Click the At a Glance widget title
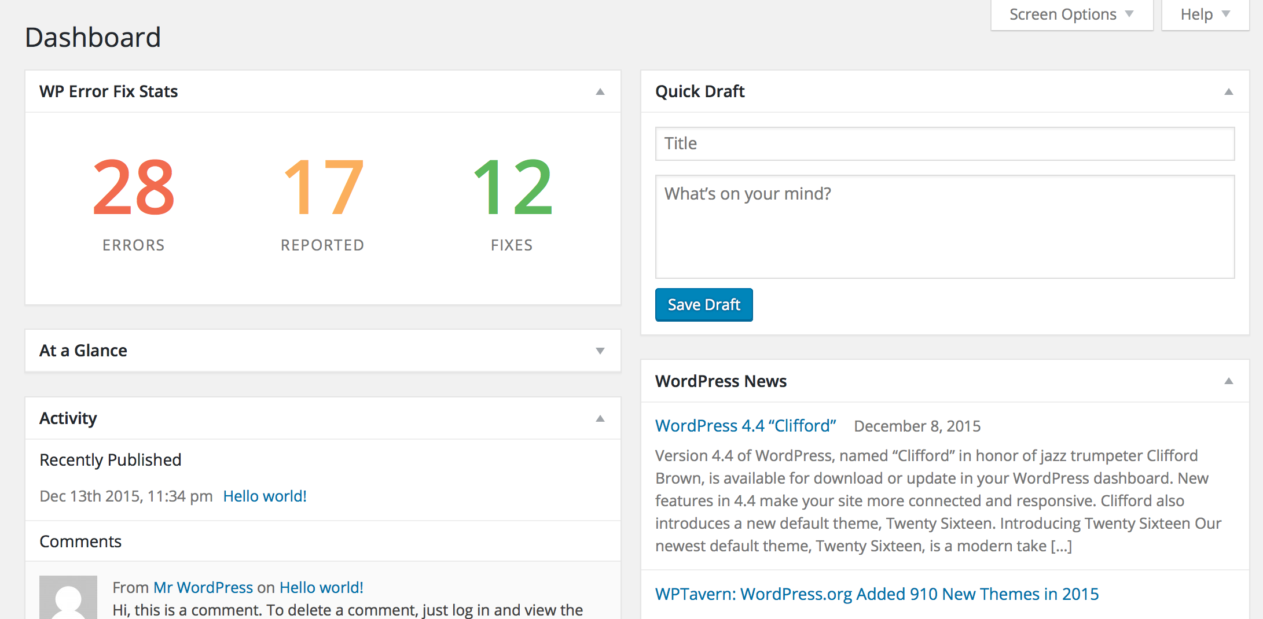 tap(83, 351)
